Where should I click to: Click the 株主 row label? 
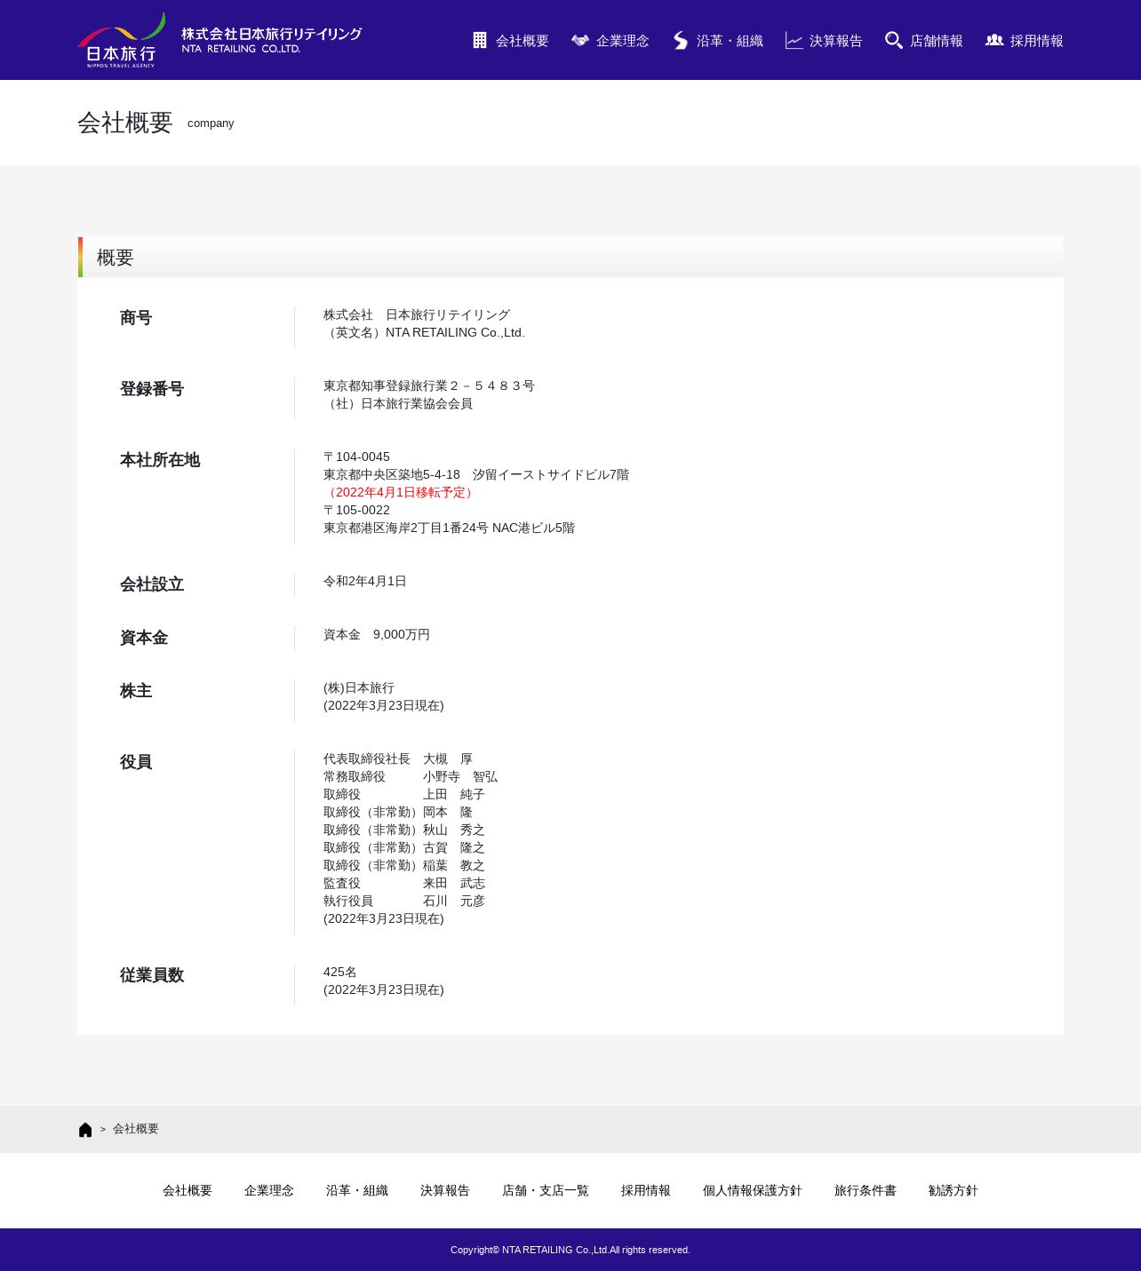[136, 691]
